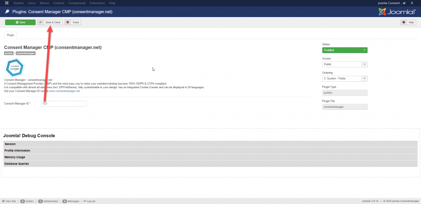
Task: Click the 'system' tag label
Action: click(9, 53)
